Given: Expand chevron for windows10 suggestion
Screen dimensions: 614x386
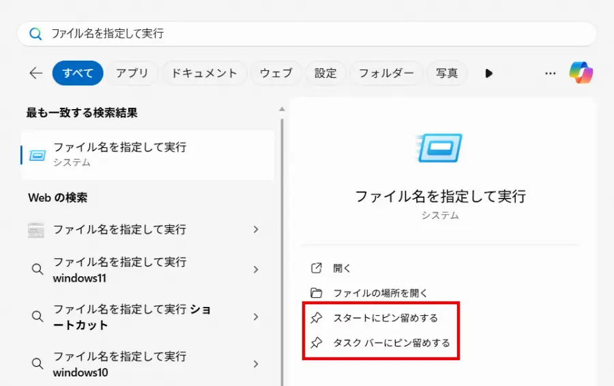Looking at the screenshot, I should (256, 364).
